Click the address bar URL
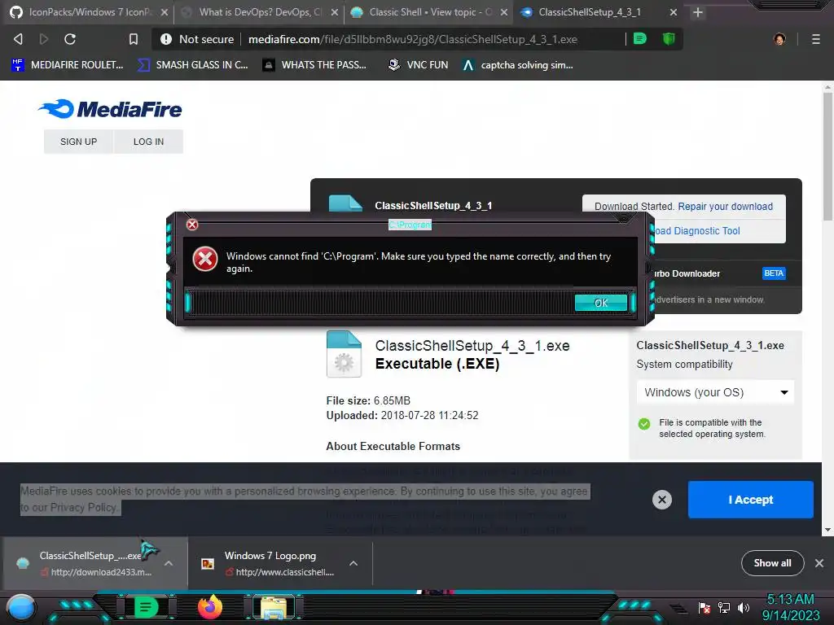This screenshot has width=834, height=625. pos(413,39)
